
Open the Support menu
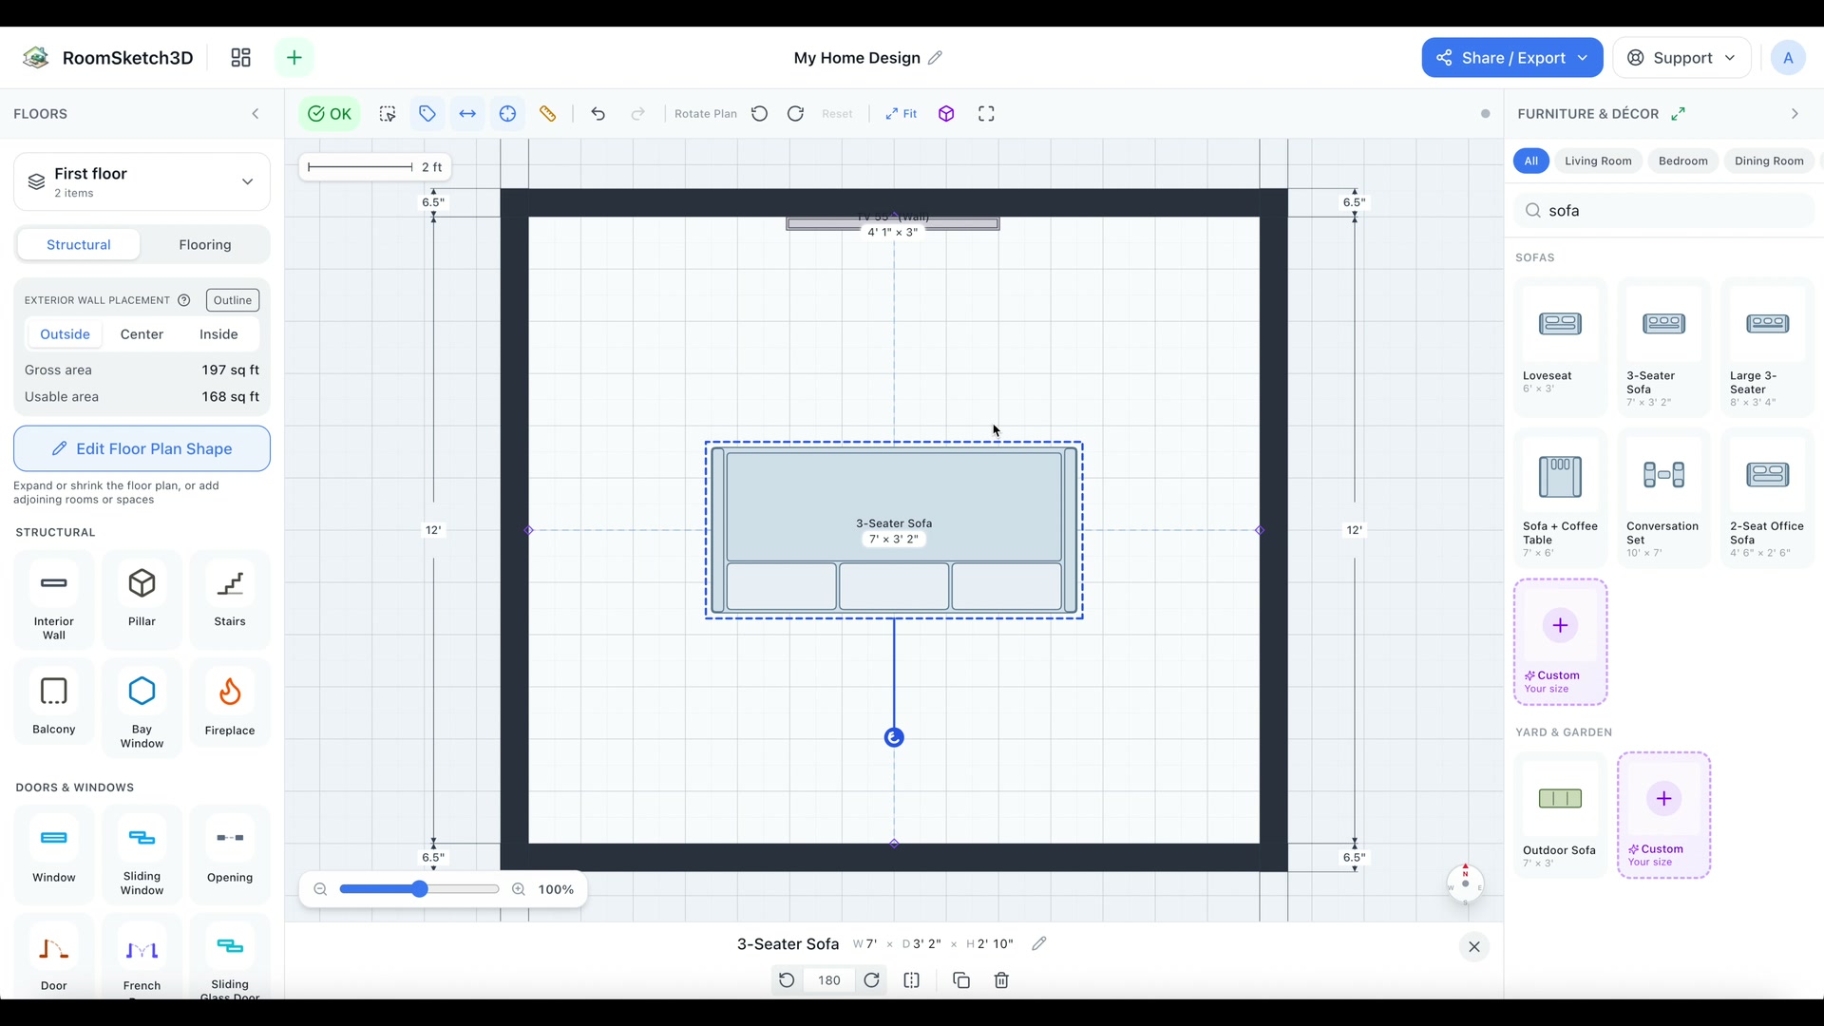pos(1682,58)
